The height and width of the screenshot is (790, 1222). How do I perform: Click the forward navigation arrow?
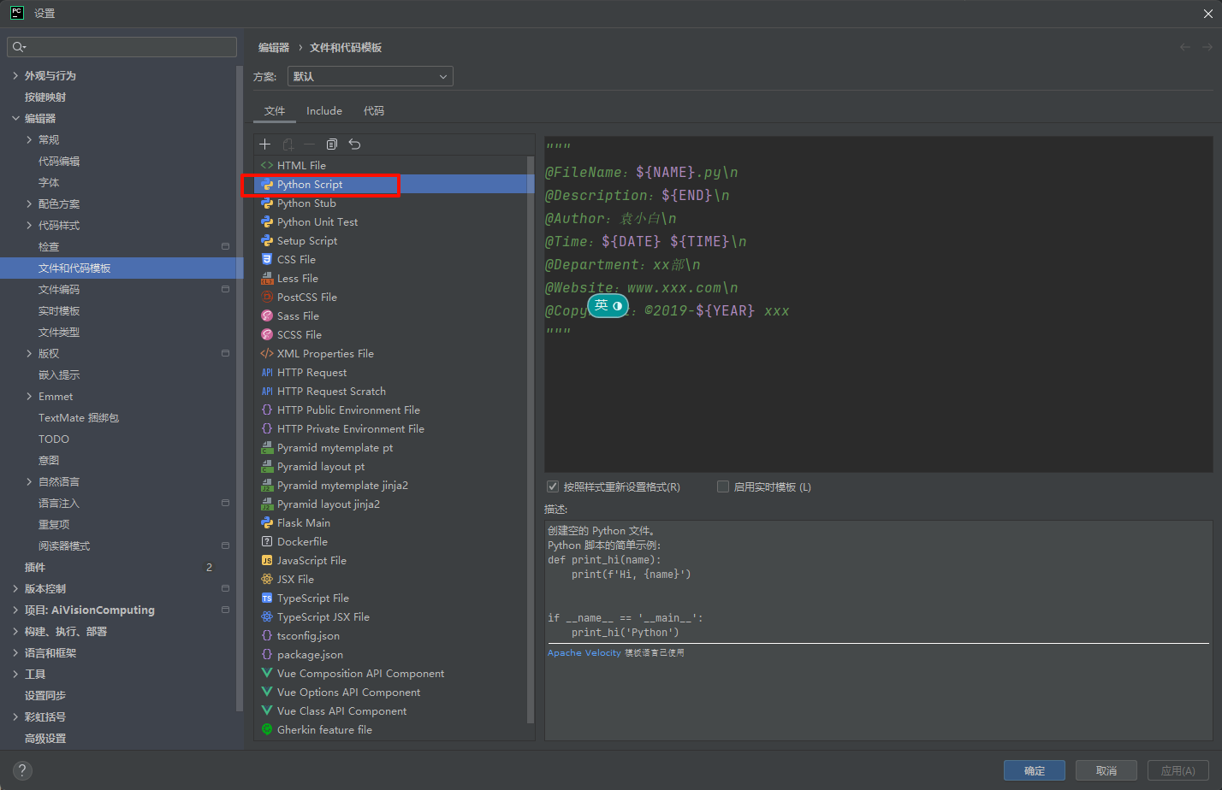(1207, 48)
